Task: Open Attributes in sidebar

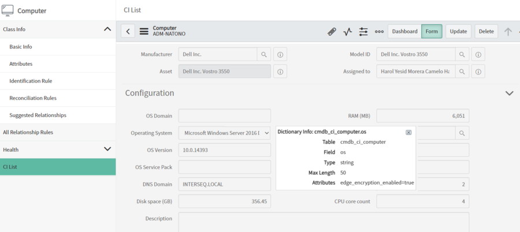Action: tap(58, 64)
